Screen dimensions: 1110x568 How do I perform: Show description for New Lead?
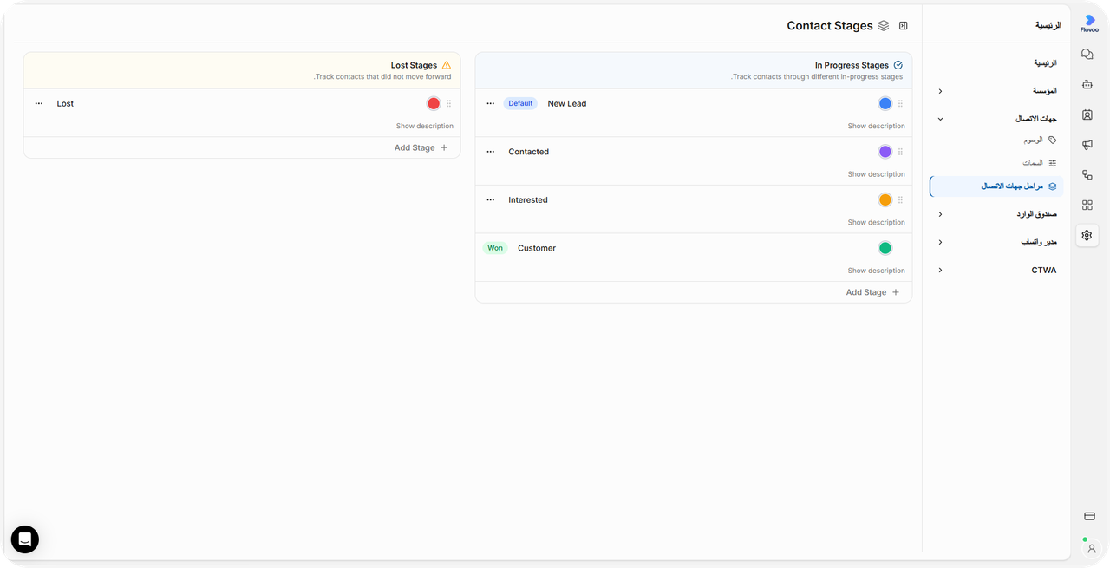click(876, 127)
